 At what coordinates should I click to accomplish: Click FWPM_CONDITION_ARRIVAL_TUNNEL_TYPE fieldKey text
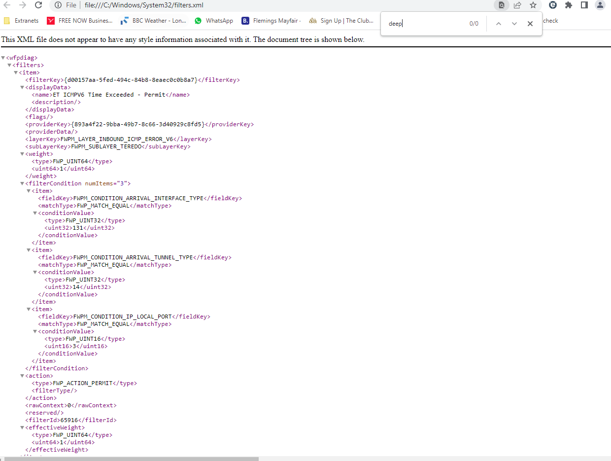[133, 257]
